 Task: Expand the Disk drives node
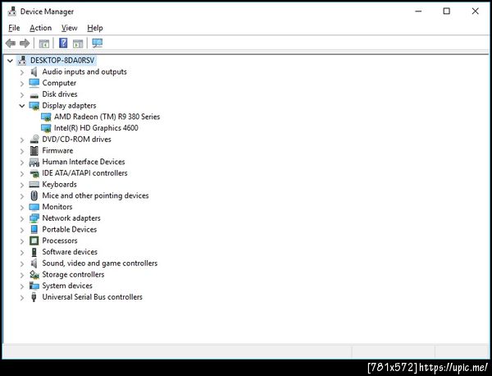(21, 95)
